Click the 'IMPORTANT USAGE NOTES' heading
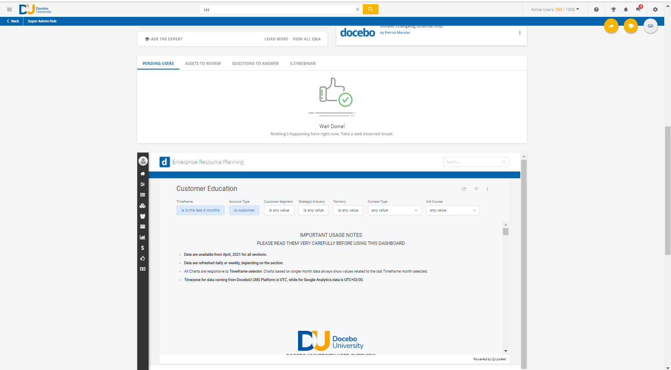Screen dimensions: 671x370 pos(331,235)
